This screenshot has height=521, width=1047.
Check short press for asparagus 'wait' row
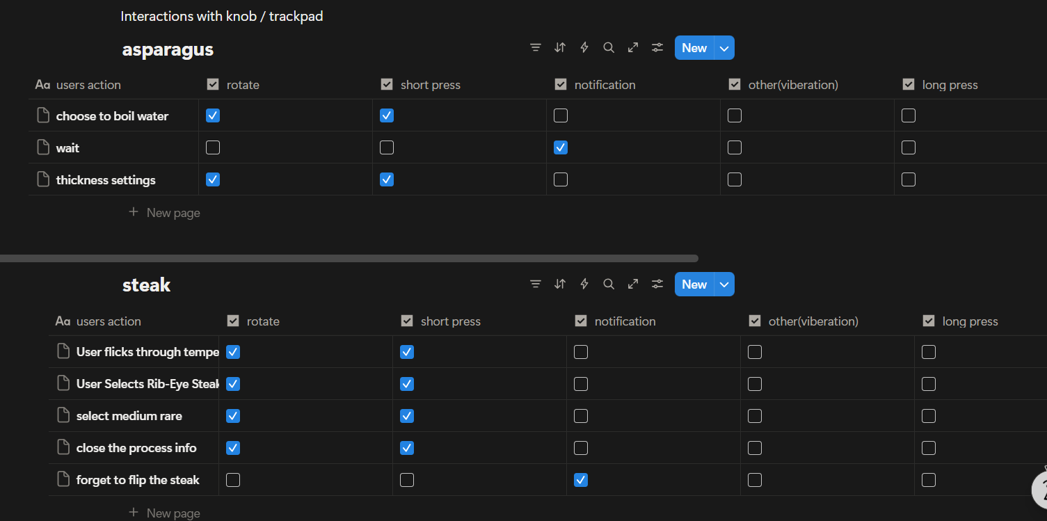(387, 147)
